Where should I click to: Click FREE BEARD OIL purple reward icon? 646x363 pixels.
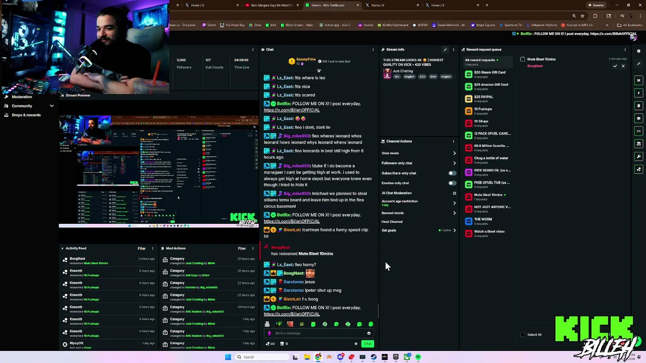pos(468,172)
